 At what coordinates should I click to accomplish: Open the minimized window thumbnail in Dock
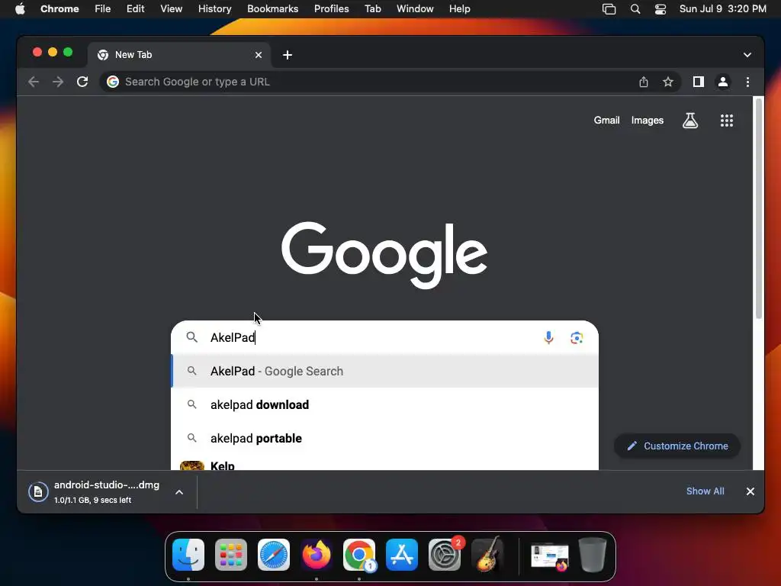(549, 556)
